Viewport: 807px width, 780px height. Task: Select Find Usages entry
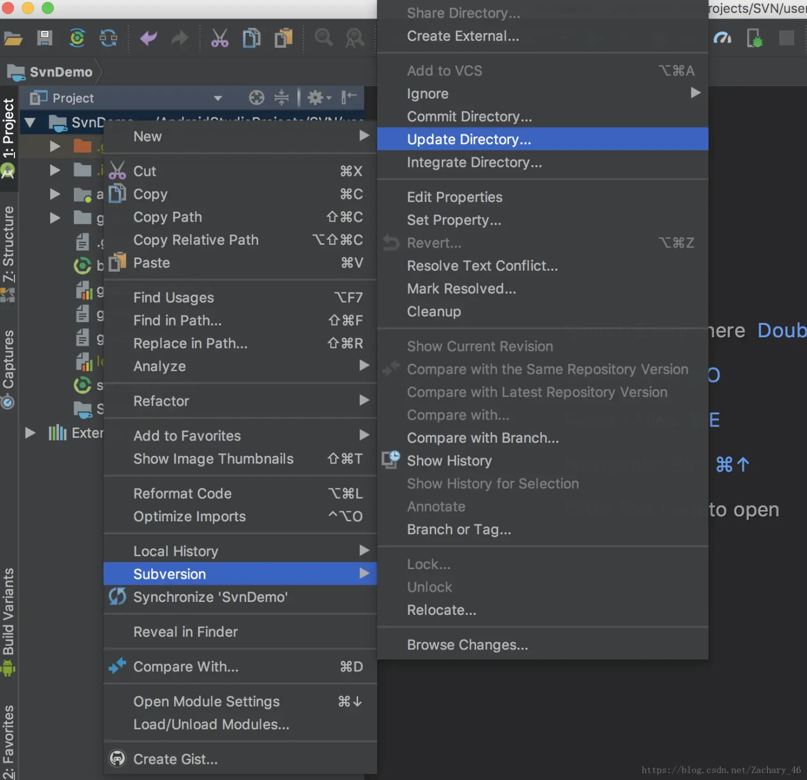tap(240, 297)
